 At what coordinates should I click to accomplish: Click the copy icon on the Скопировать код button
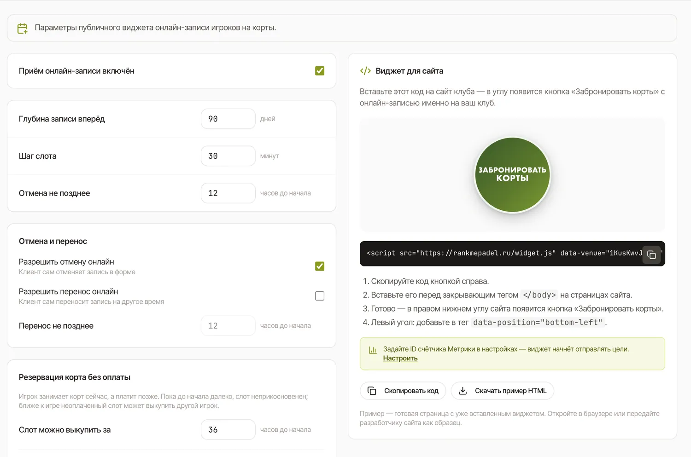372,391
